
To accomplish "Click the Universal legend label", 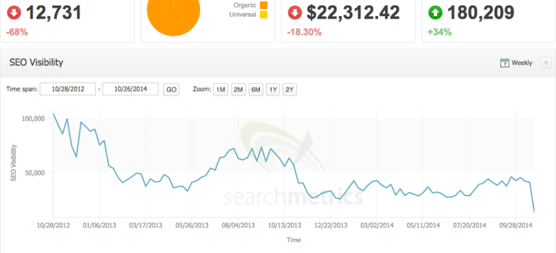I will [x=243, y=15].
